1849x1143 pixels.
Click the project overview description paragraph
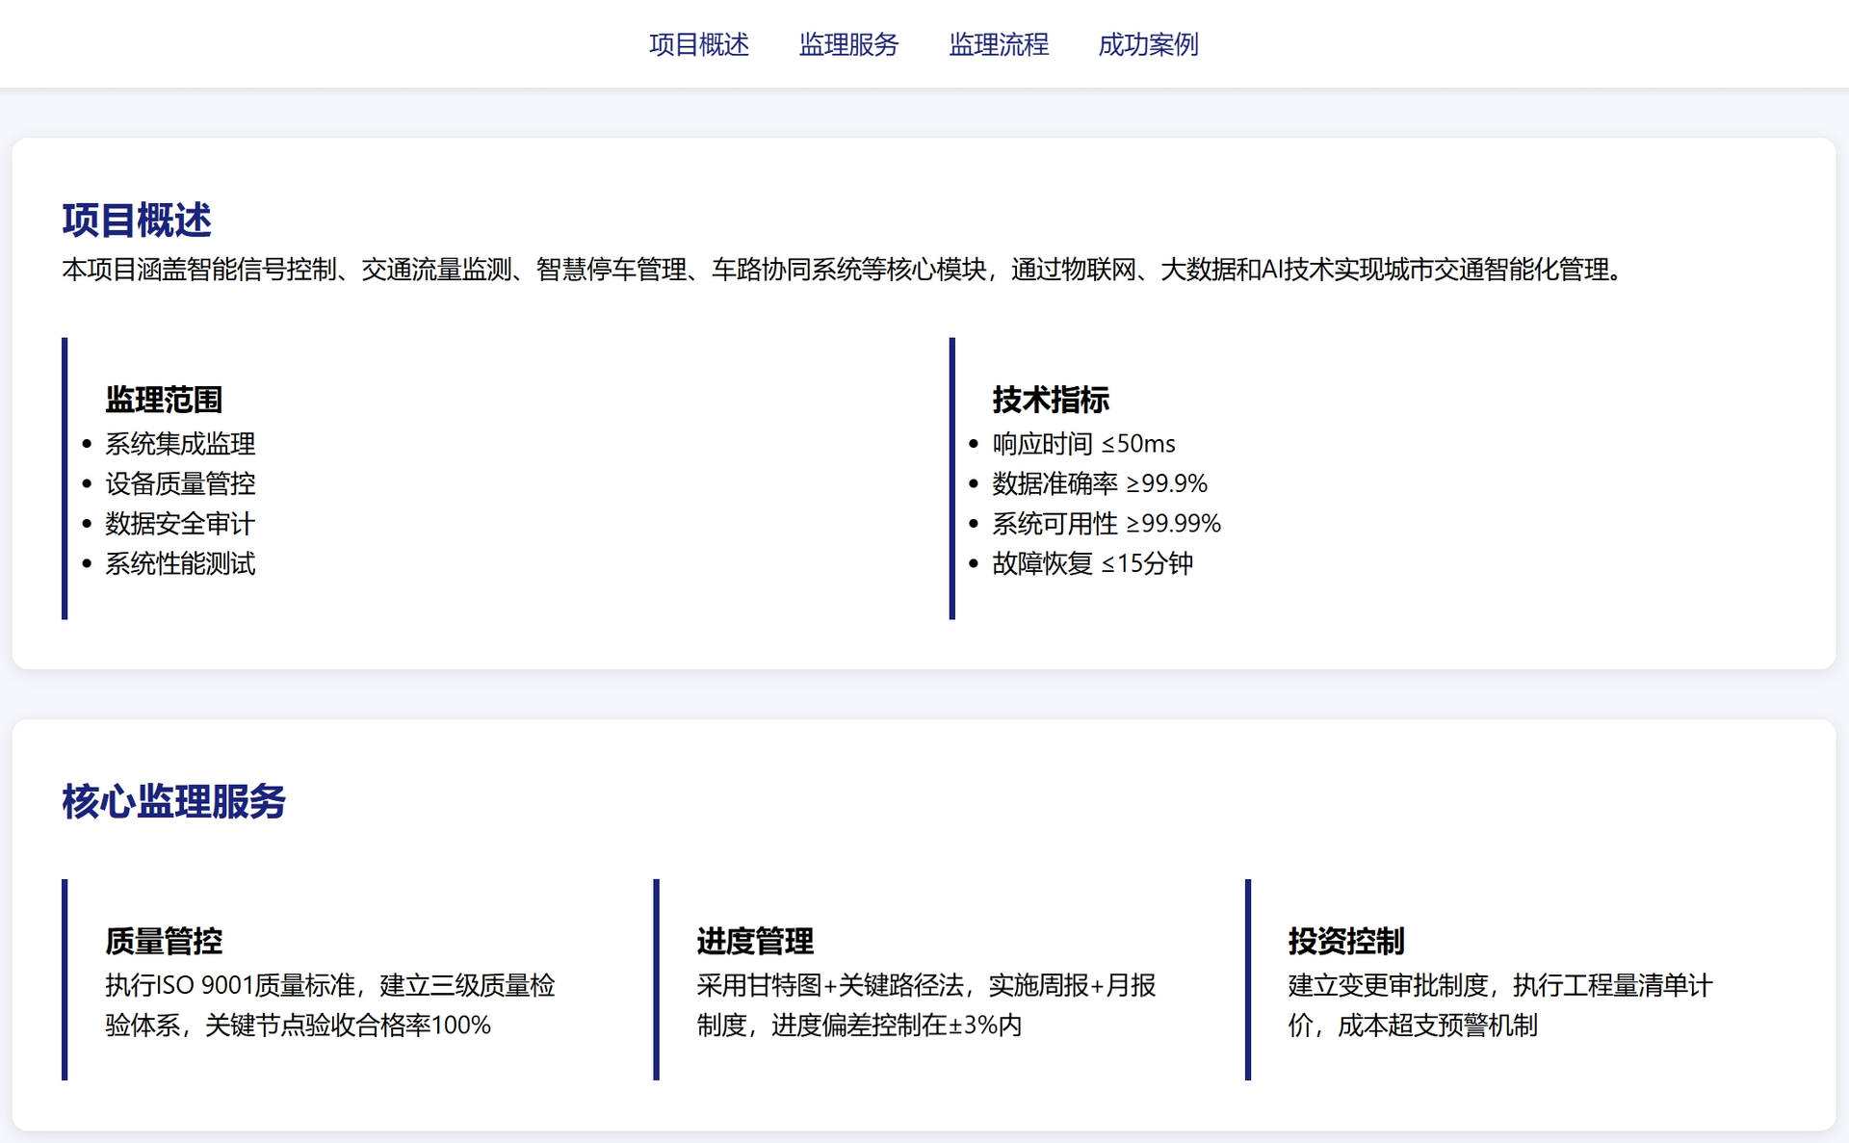pos(843,270)
